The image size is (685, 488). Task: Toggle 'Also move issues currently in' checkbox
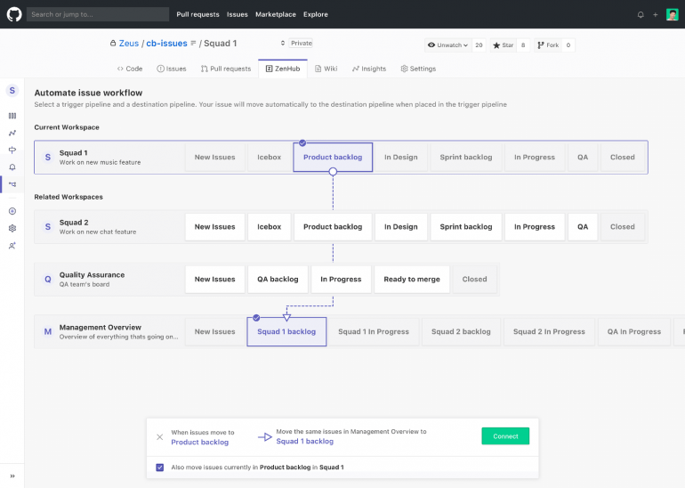[x=160, y=468]
